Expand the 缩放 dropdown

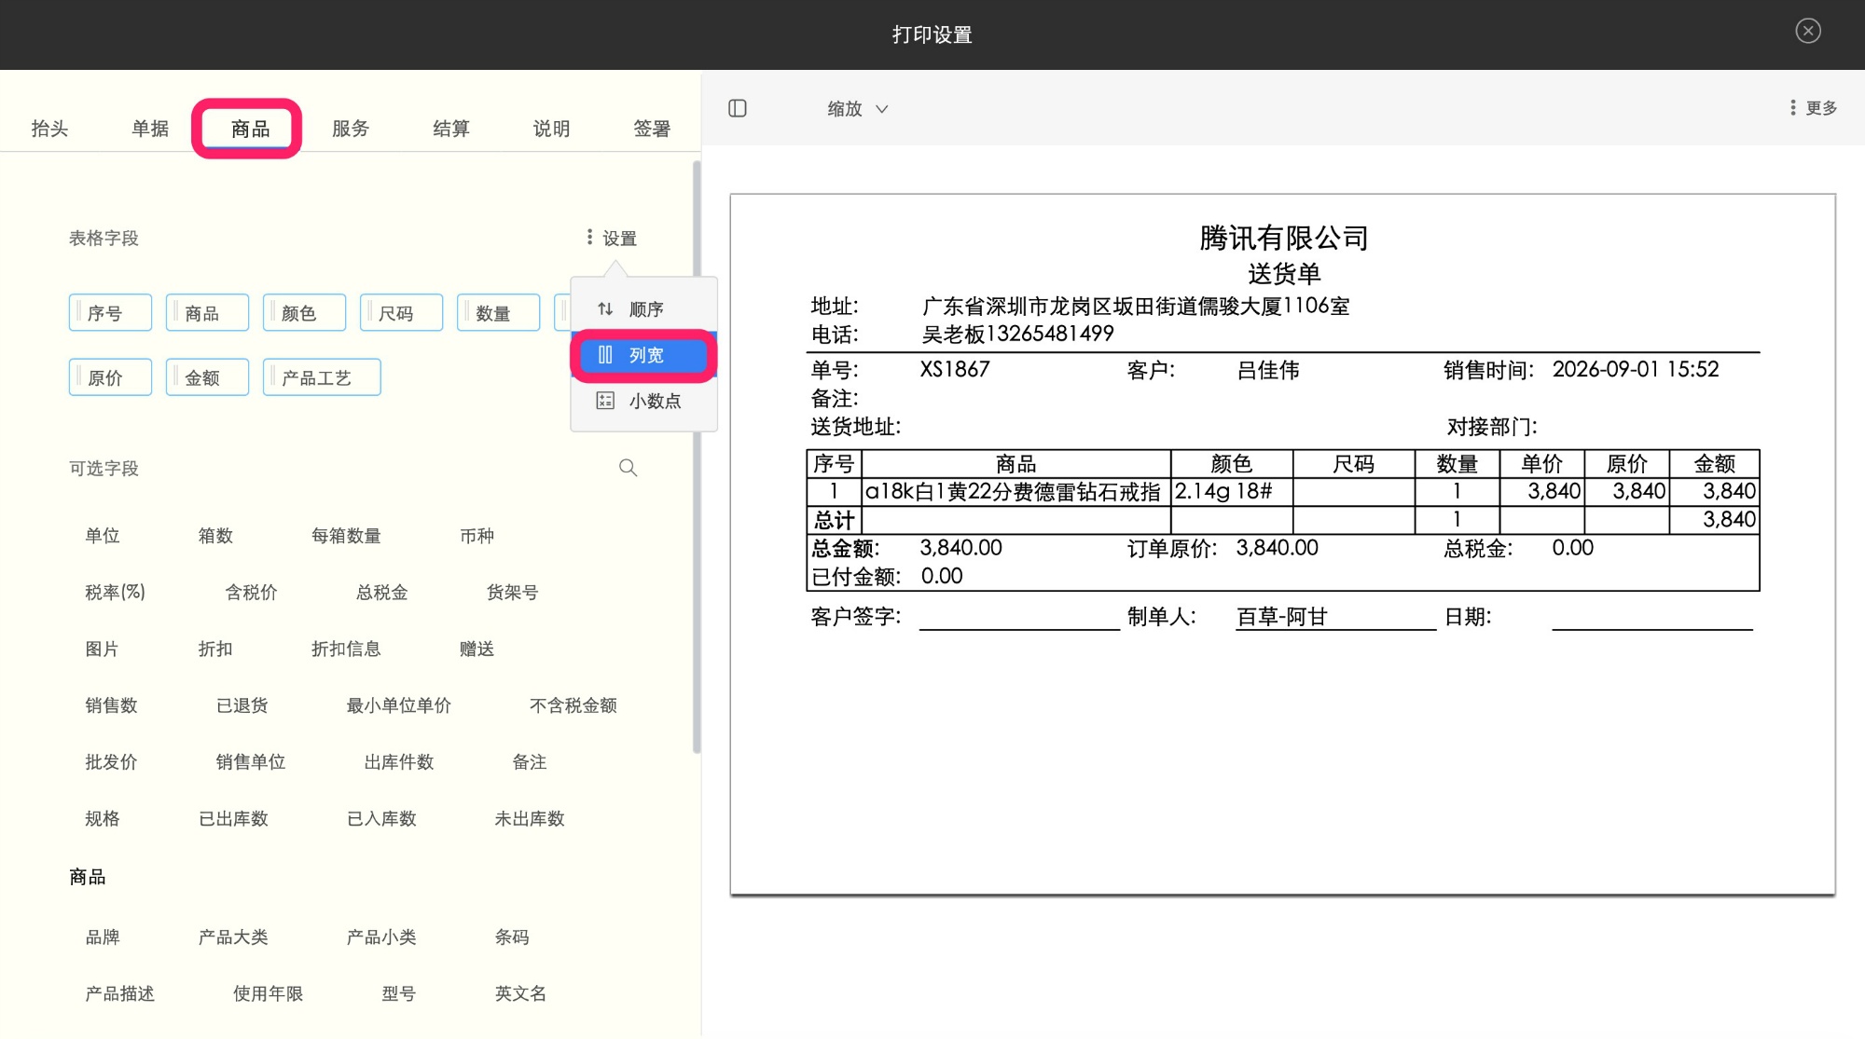tap(858, 109)
